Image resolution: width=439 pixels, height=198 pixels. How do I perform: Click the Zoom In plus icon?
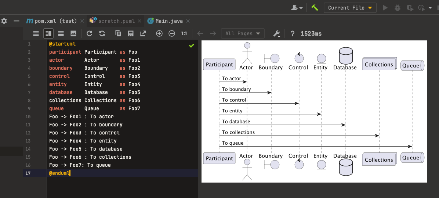[159, 33]
